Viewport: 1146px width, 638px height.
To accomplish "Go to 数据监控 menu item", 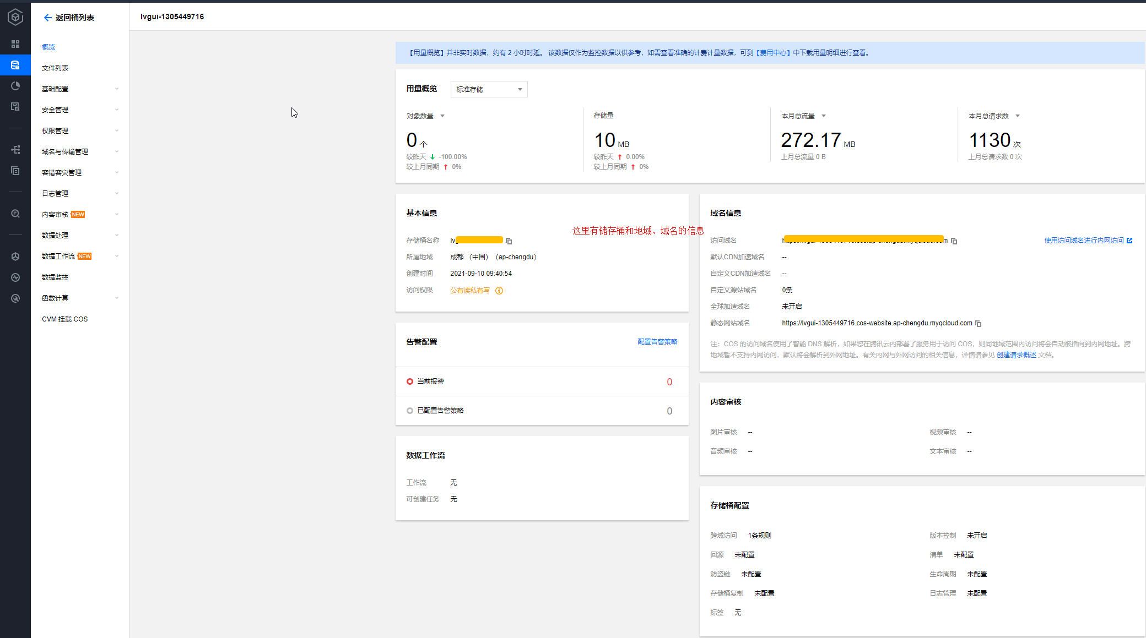I will [55, 277].
